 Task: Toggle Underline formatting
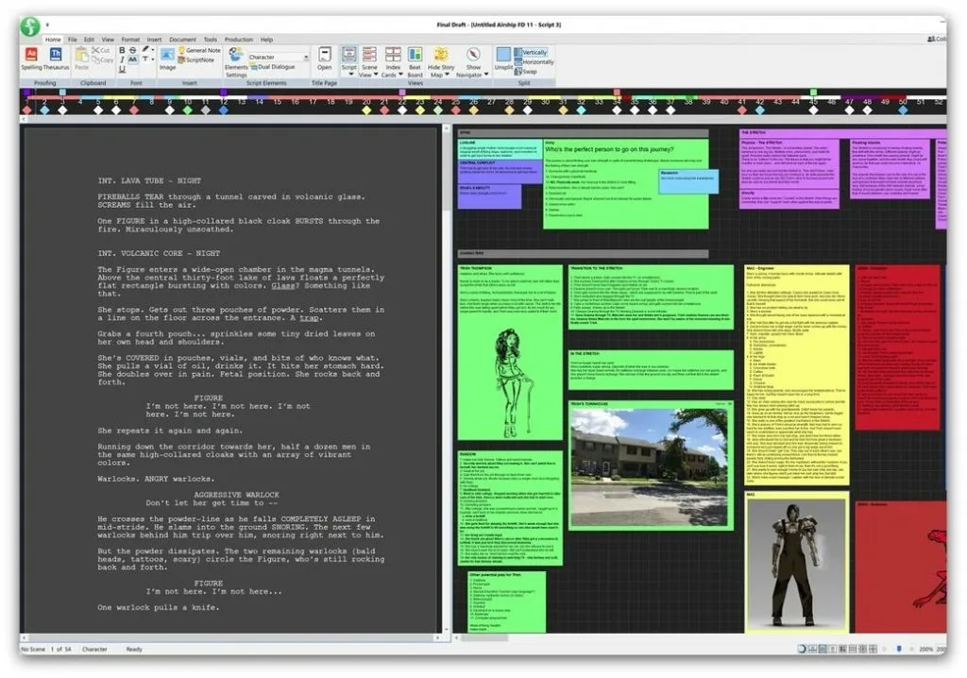point(122,70)
